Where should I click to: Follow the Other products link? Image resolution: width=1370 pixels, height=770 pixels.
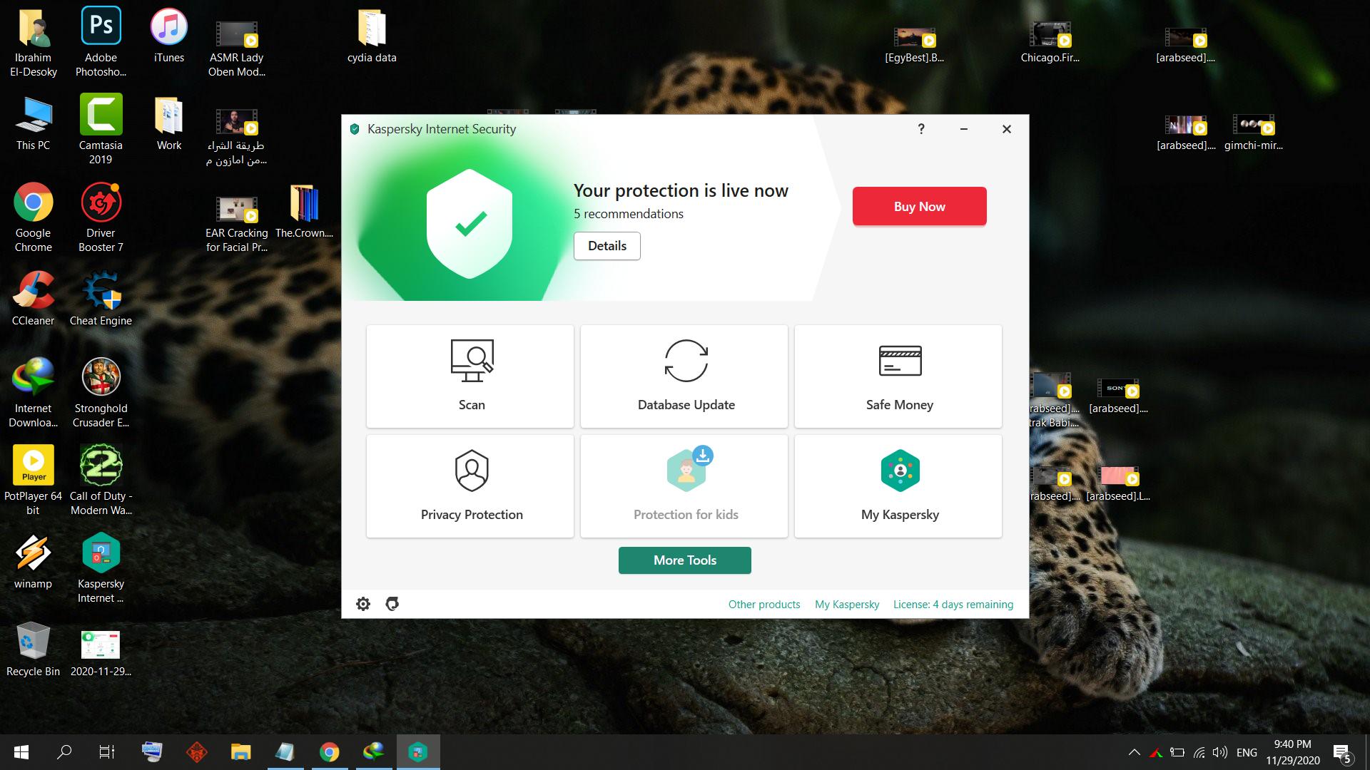(x=764, y=605)
